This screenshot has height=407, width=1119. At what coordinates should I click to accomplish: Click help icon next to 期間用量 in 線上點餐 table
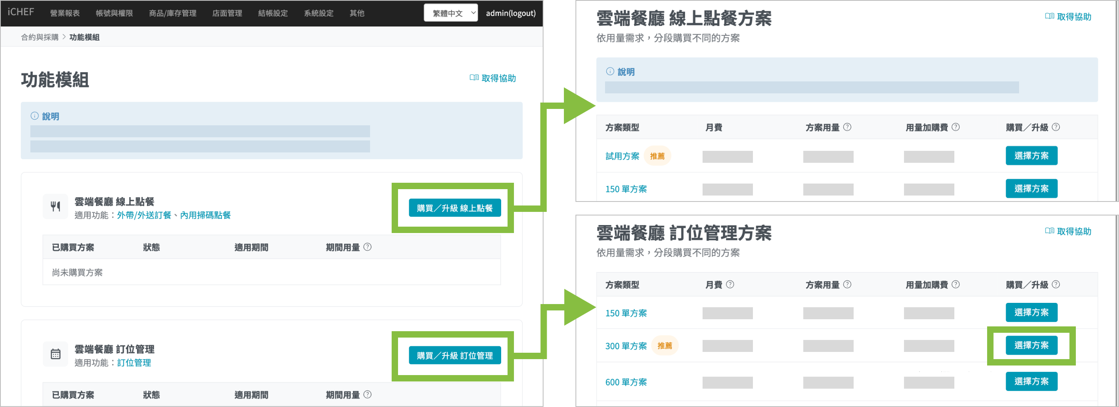(368, 247)
